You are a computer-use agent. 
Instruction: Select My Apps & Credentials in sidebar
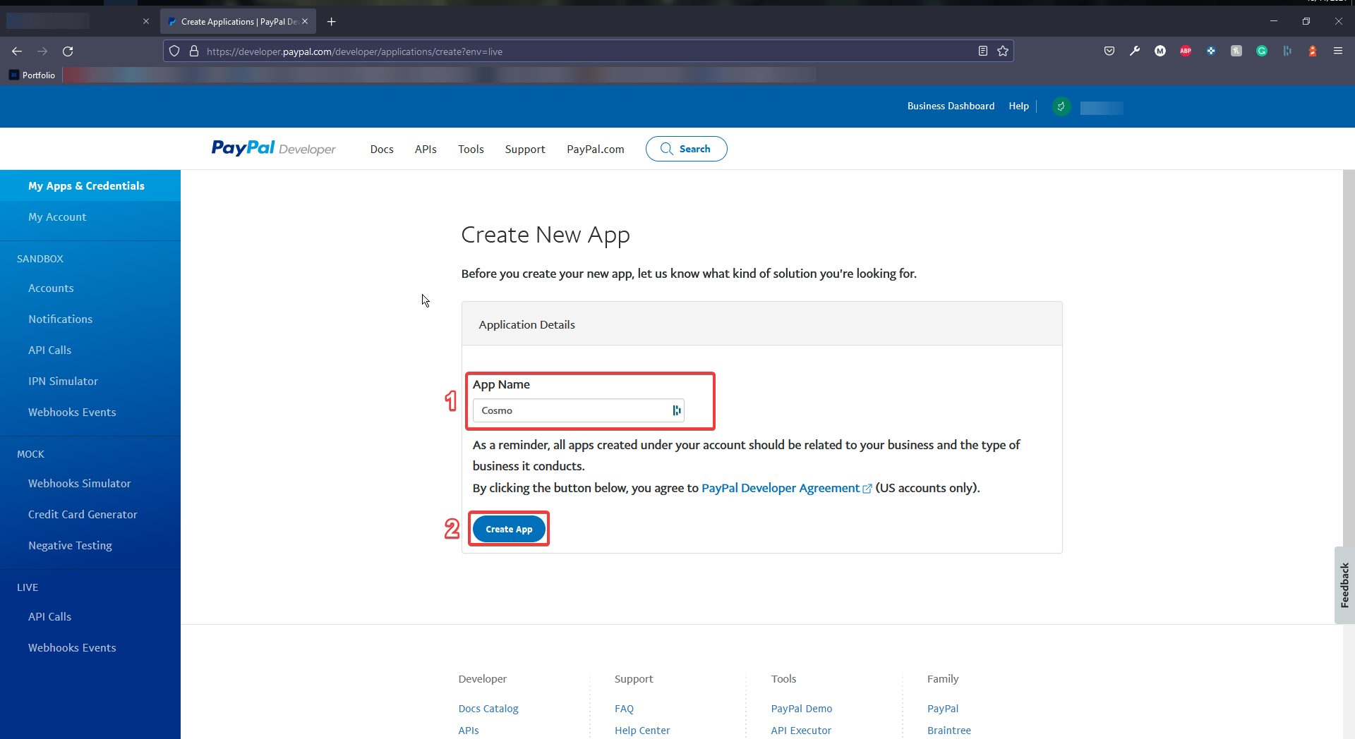click(x=90, y=185)
